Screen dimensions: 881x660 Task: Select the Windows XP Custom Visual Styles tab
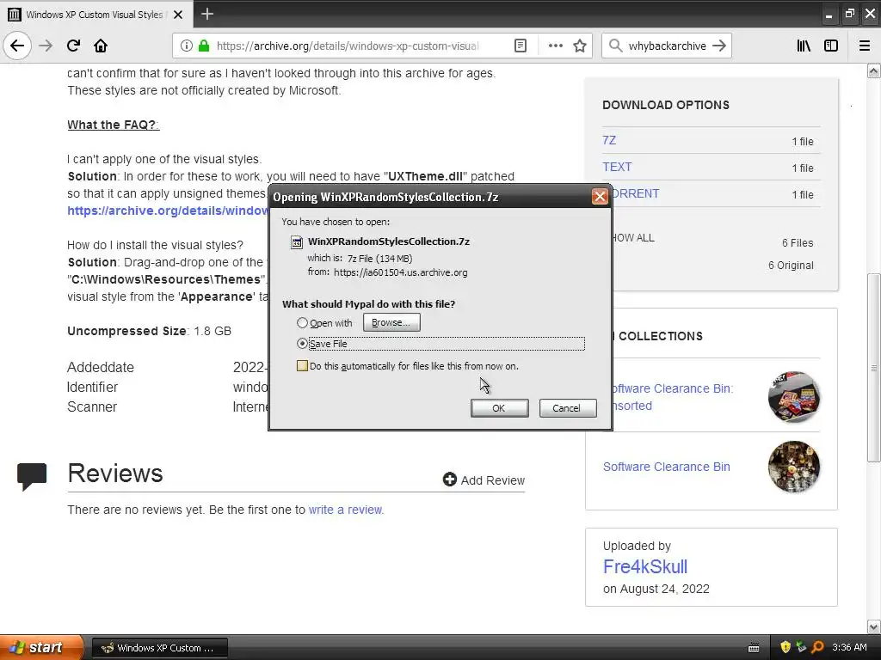click(96, 14)
